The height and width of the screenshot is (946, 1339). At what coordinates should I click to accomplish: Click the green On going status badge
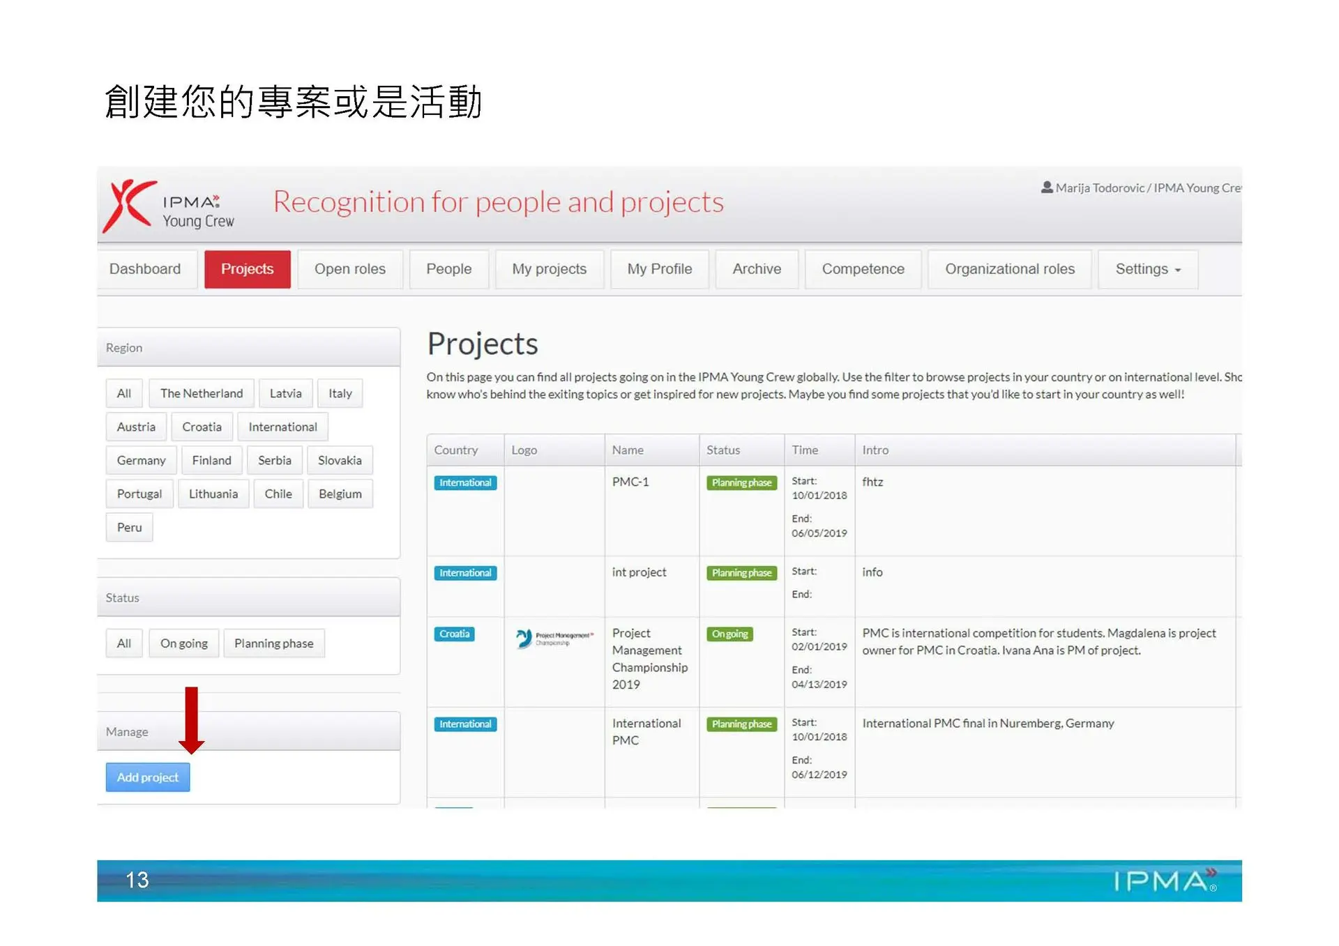click(729, 634)
